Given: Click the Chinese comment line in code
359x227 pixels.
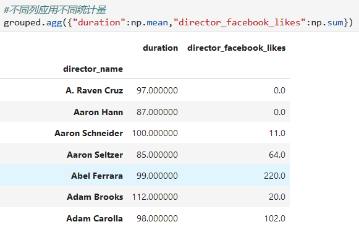Looking at the screenshot, I should (x=55, y=10).
